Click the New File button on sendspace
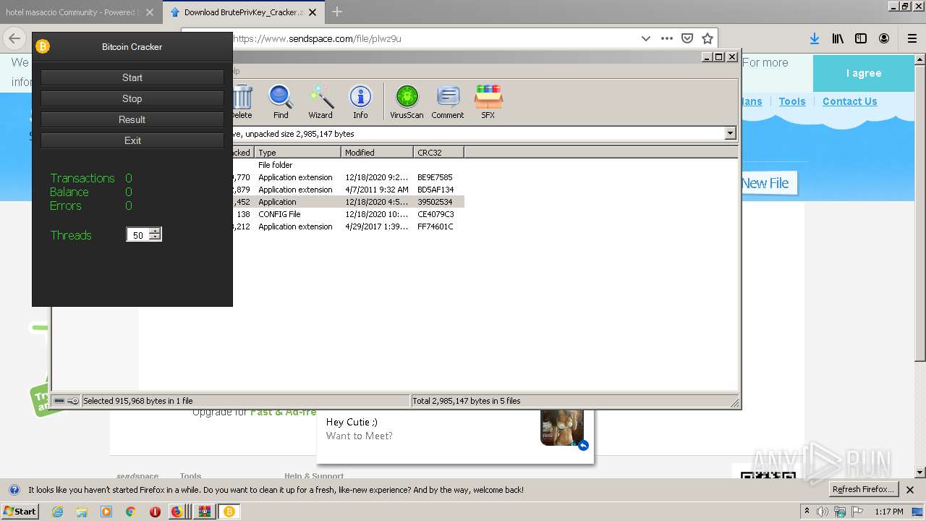Viewport: 926px width, 521px height. click(767, 183)
